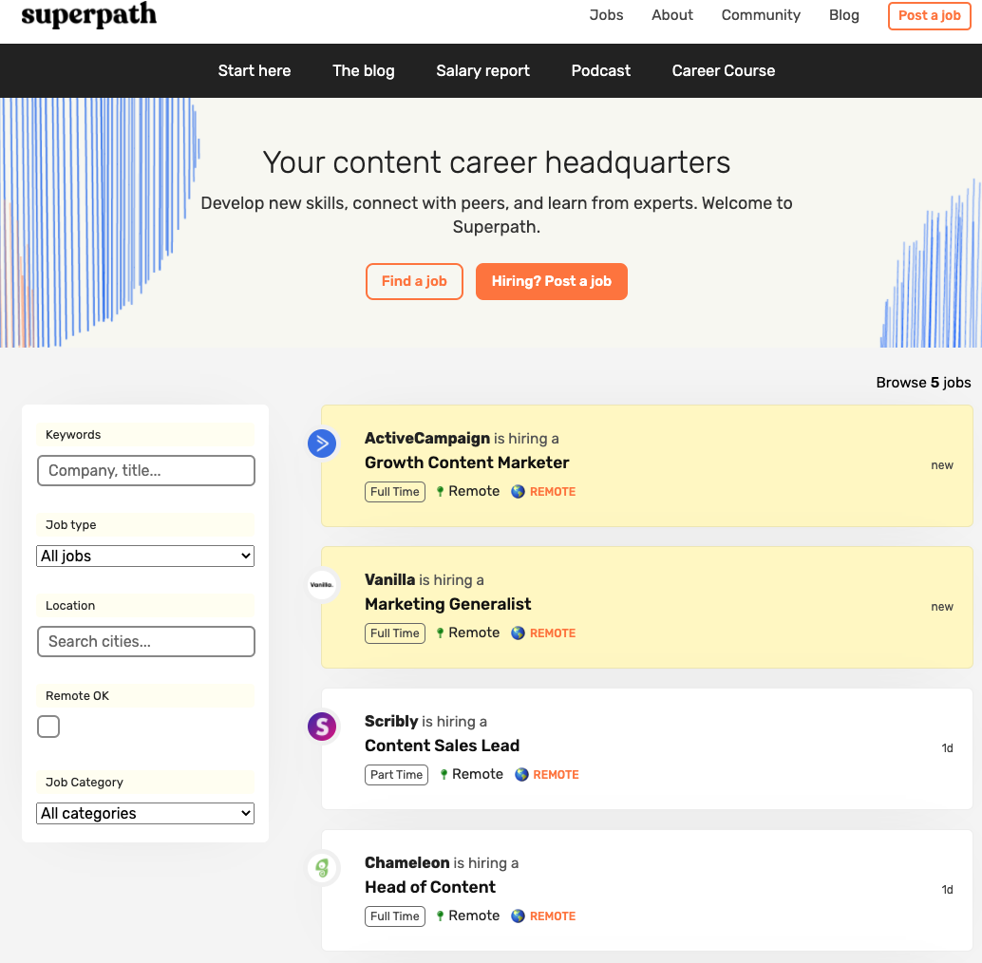982x963 pixels.
Task: Click the Keywords Company, title input field
Action: click(x=146, y=470)
